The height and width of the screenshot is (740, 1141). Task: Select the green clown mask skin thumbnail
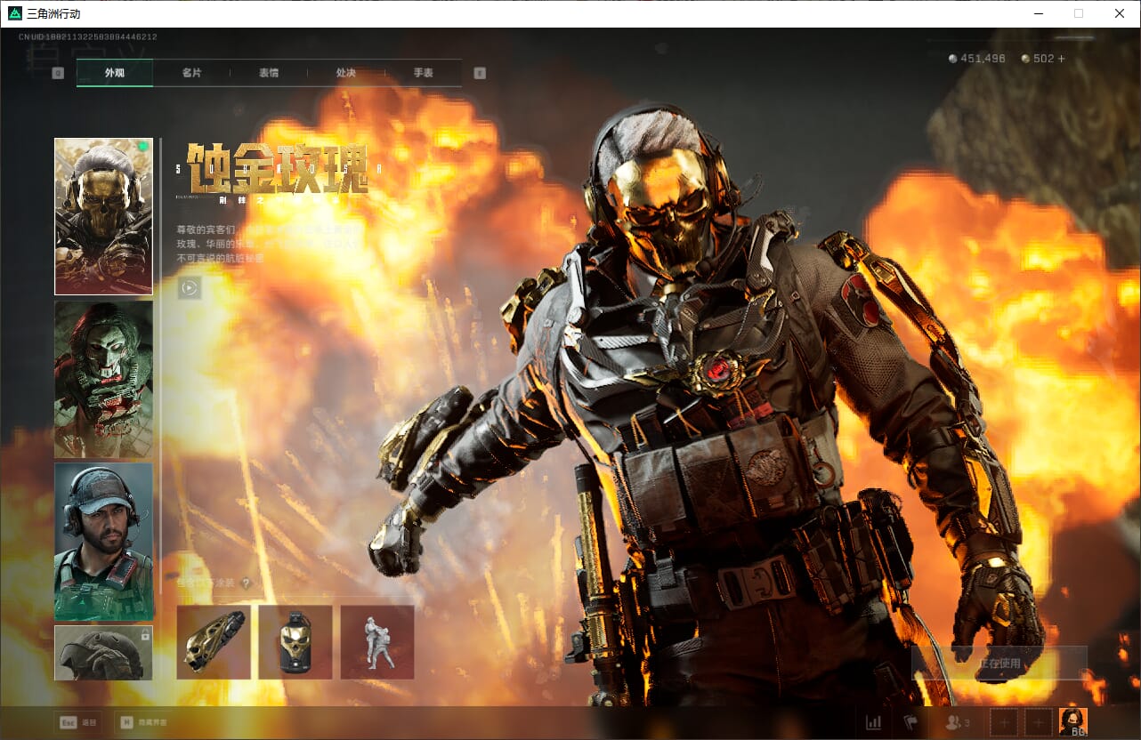point(103,379)
